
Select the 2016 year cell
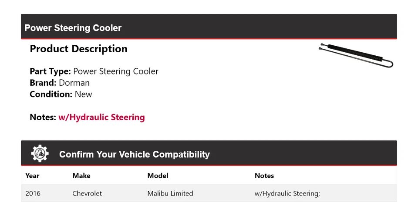33,193
